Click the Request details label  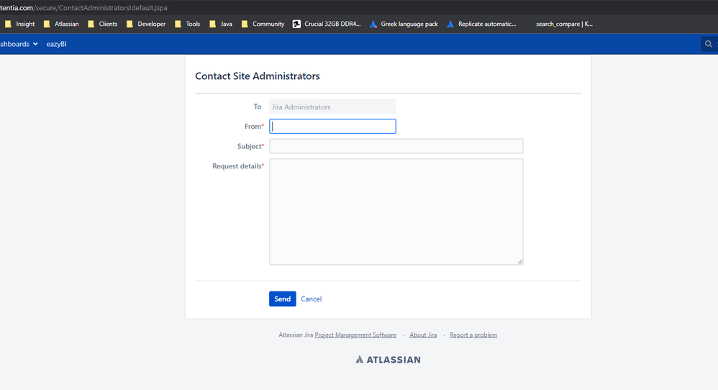click(238, 165)
